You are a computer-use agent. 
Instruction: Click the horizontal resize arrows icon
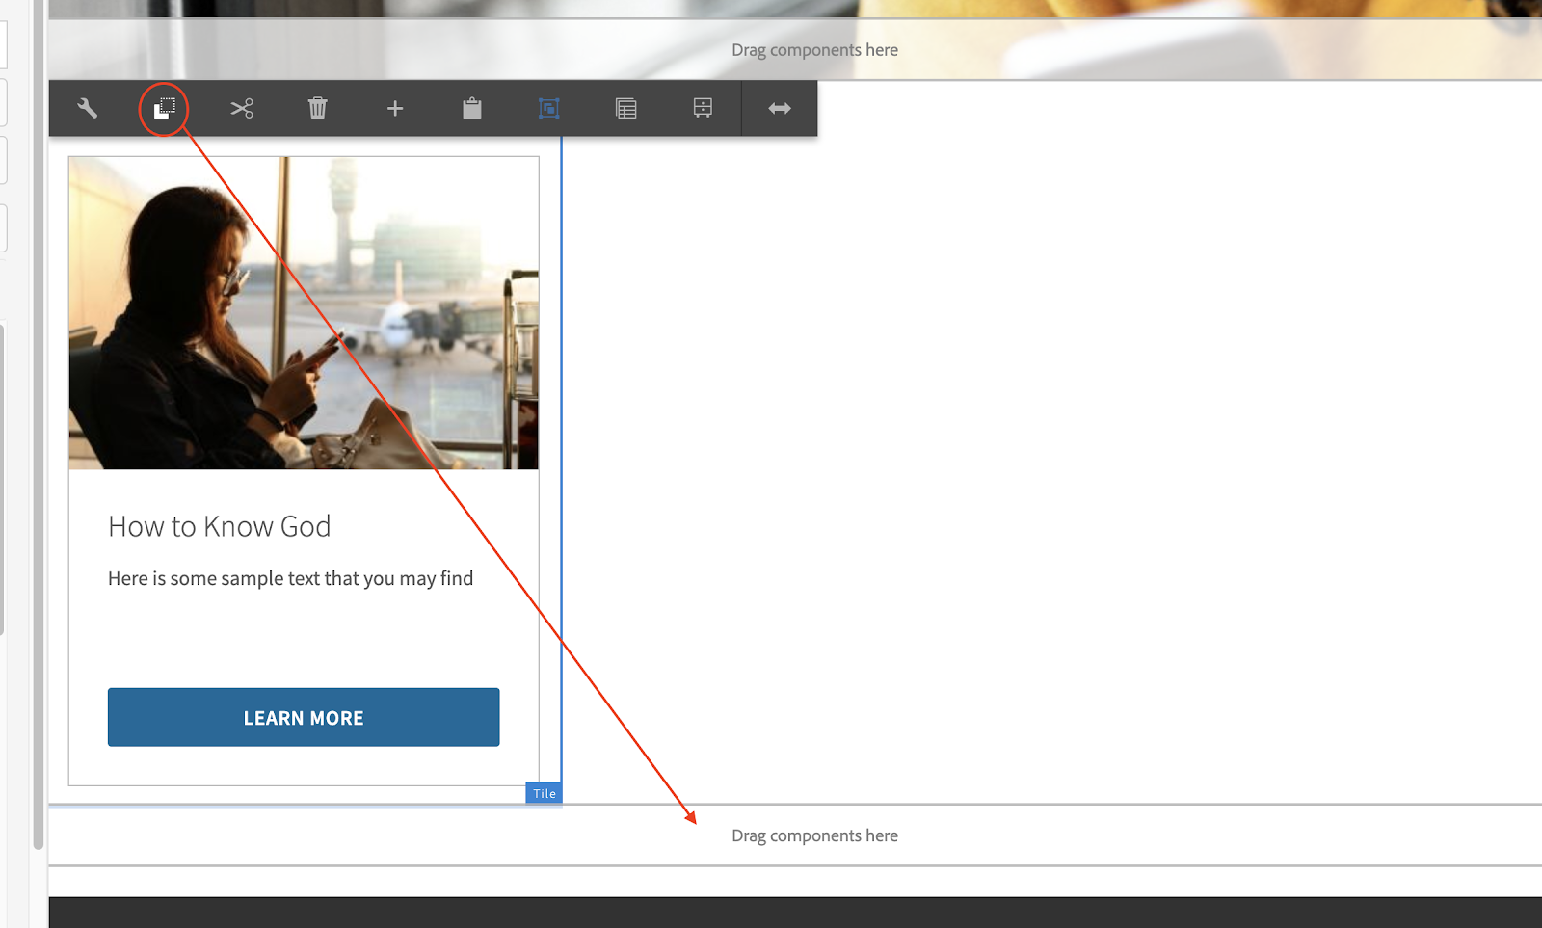[780, 109]
